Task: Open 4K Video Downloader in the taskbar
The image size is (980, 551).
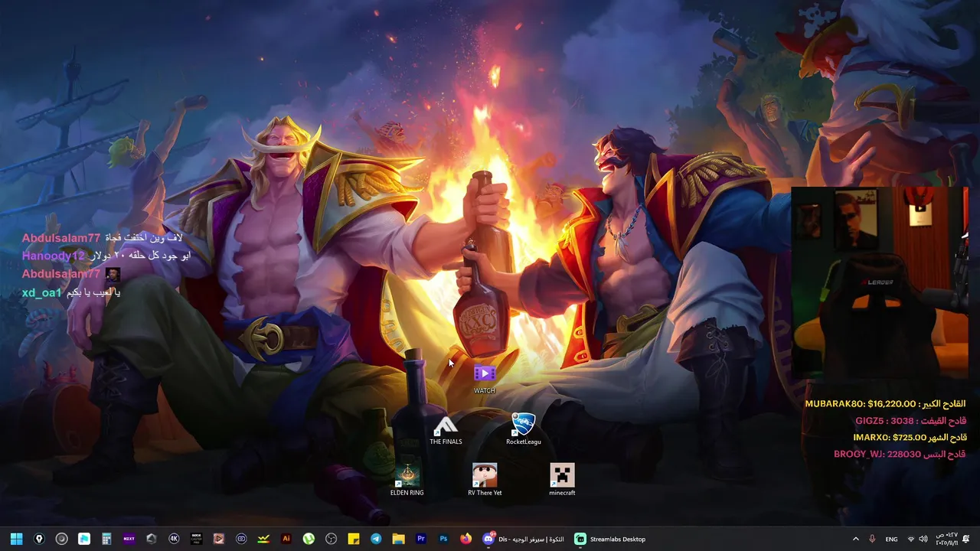Action: point(174,539)
